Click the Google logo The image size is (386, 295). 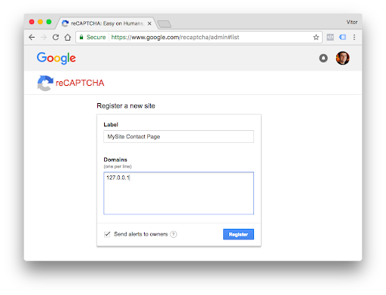[57, 58]
